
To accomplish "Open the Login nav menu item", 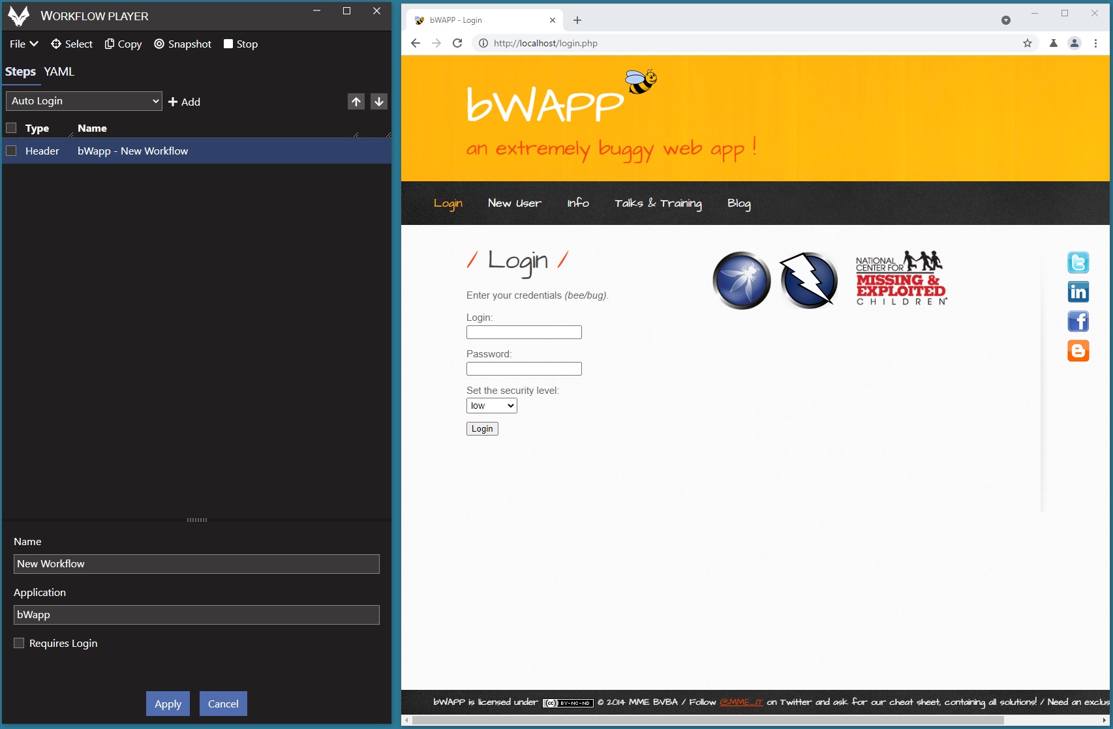I will (x=448, y=203).
